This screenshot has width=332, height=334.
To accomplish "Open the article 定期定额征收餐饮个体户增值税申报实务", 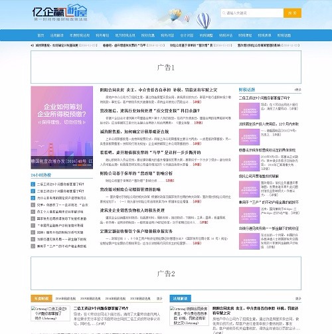I will coord(136,231).
